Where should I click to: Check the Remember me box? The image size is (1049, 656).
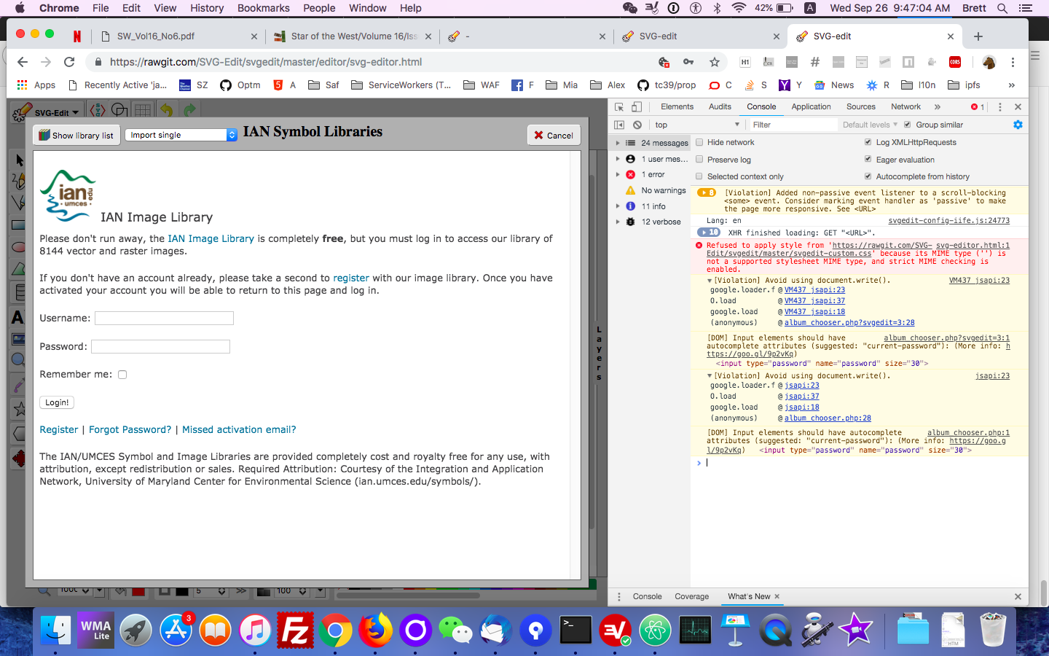click(122, 374)
